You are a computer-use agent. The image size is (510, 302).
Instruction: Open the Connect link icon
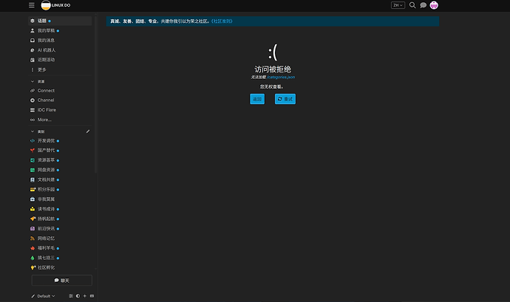[x=33, y=91]
